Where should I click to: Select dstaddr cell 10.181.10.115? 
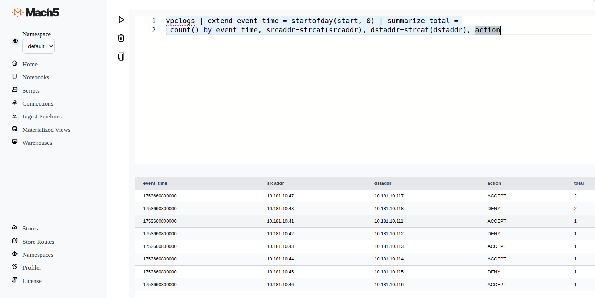click(389, 272)
